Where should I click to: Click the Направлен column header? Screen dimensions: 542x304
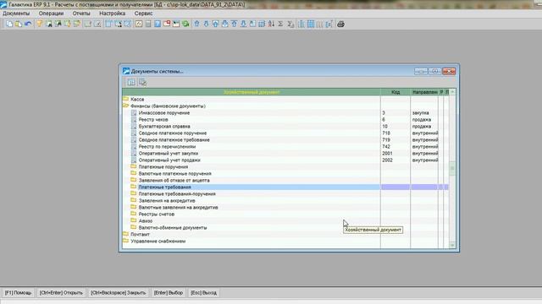pos(424,92)
